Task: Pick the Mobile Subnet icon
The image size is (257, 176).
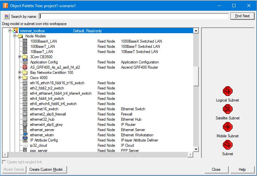Action: (x=227, y=127)
